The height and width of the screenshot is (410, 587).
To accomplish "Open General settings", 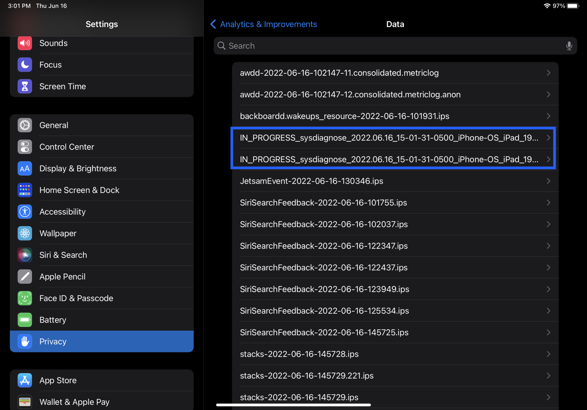I will 102,125.
